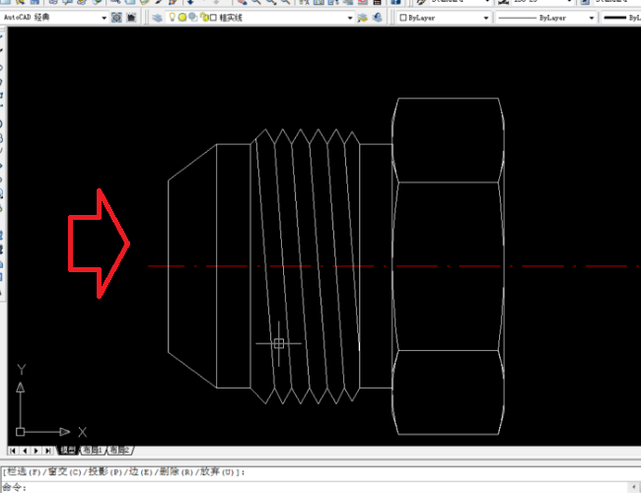Click the command history prompt text line
This screenshot has width=641, height=493.
(124, 471)
